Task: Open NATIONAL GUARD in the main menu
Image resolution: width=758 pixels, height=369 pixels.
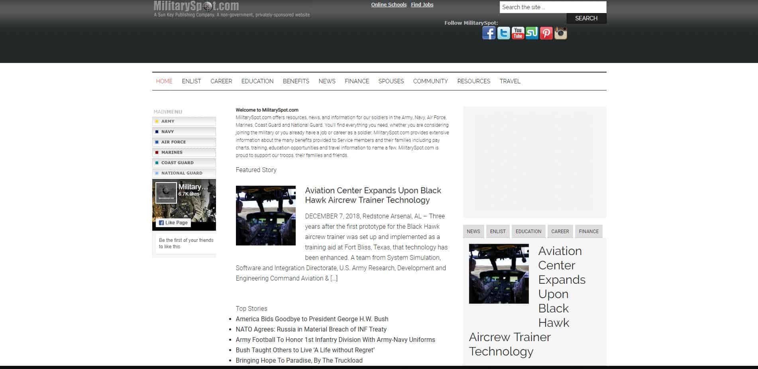Action: point(184,173)
